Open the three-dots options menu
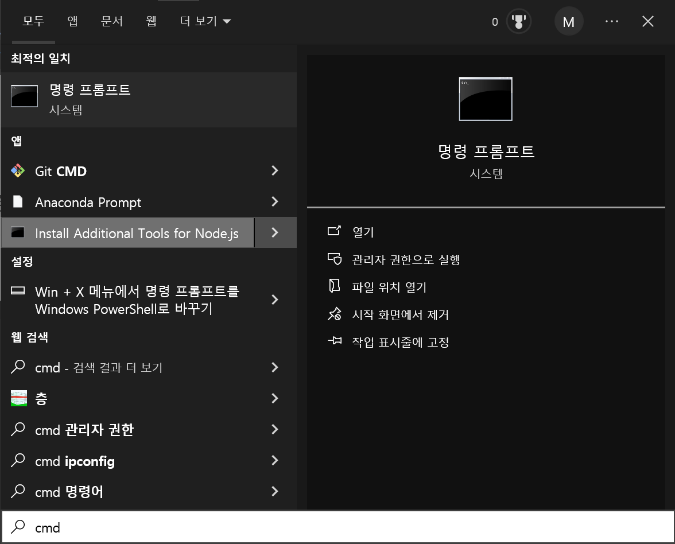 (x=612, y=21)
